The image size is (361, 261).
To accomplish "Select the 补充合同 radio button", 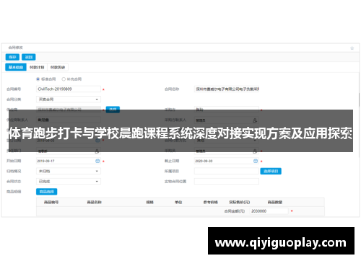I will 64,79.
